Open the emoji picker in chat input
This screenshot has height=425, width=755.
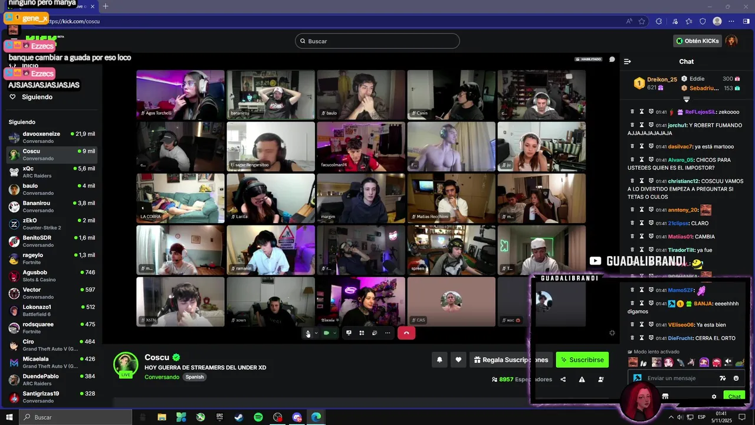click(x=736, y=378)
